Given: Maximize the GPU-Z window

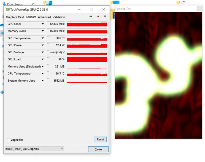Looking at the screenshot, I should (91, 10).
